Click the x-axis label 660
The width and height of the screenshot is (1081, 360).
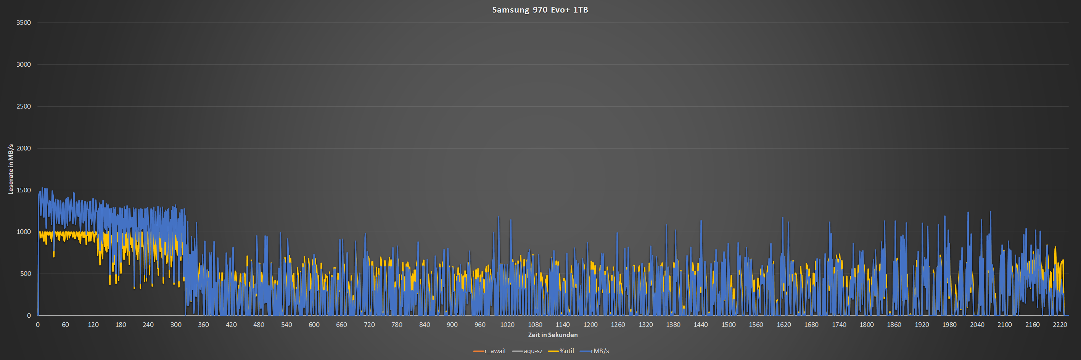click(342, 325)
